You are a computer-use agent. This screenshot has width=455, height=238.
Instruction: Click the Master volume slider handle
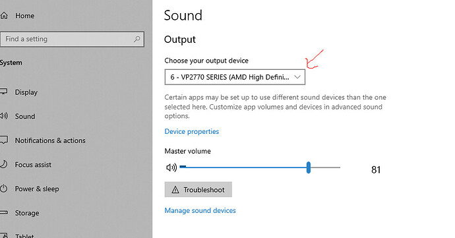click(x=309, y=167)
